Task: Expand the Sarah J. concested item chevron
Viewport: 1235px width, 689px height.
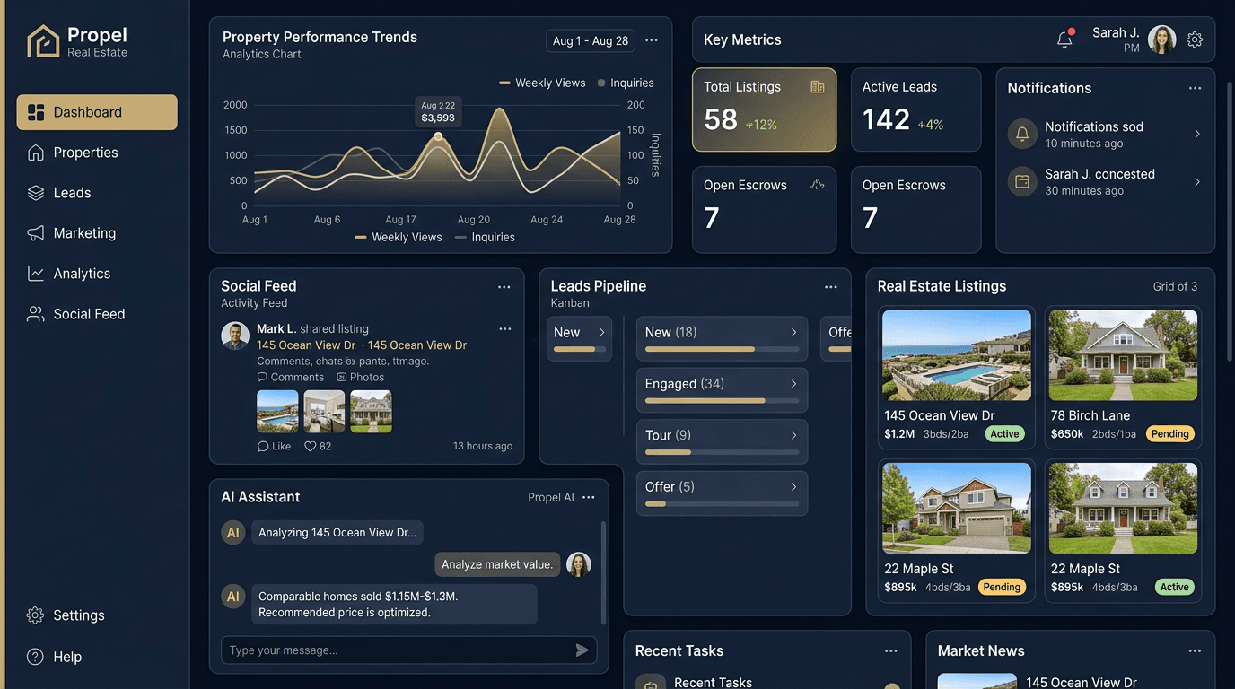Action: [x=1197, y=182]
